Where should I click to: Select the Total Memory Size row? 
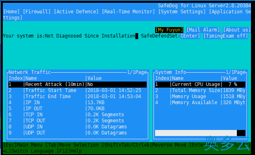pos(200,90)
